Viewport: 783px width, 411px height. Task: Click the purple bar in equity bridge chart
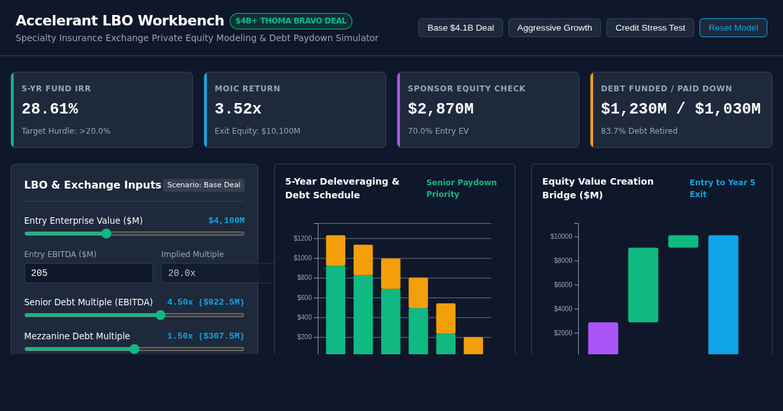pos(603,338)
